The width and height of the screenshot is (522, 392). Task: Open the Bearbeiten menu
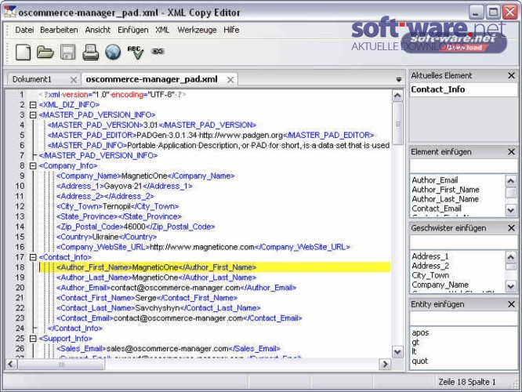click(59, 30)
